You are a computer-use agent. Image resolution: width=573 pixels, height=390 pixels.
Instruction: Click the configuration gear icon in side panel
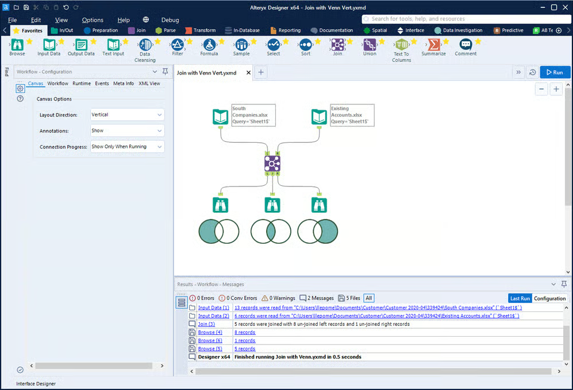pos(20,88)
